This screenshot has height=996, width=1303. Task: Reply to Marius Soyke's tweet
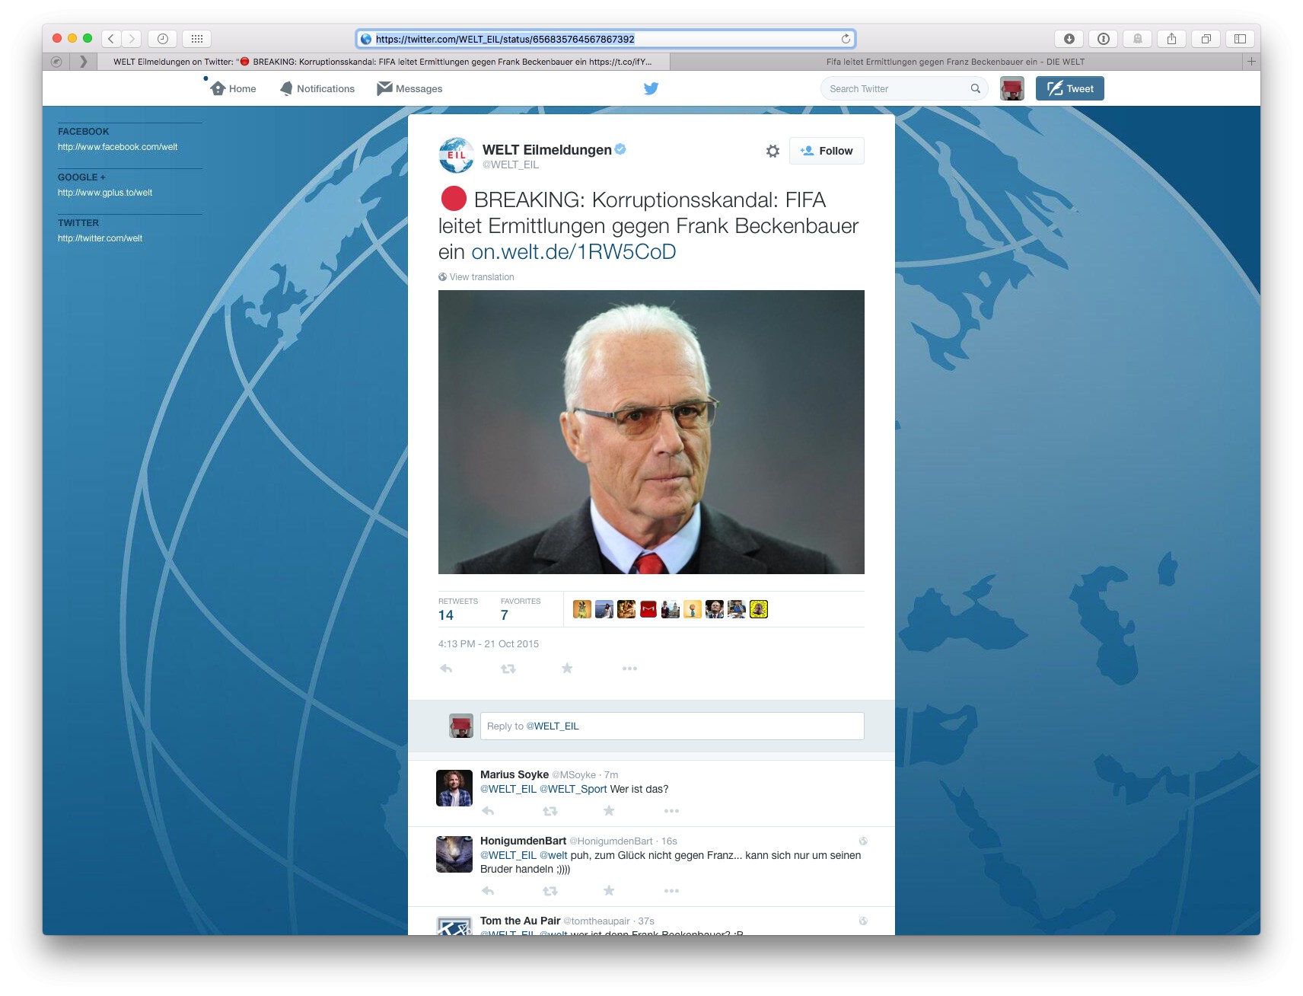coord(488,811)
